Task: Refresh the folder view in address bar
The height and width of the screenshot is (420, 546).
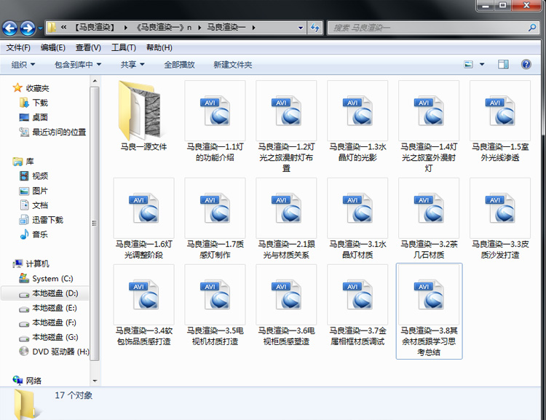Action: point(314,28)
